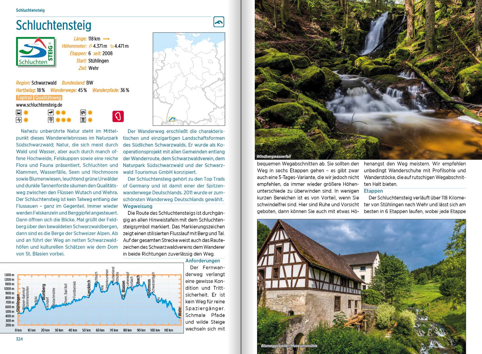The image size is (482, 354).
Task: Click the teal trail icon beside title
Action: tap(219, 22)
